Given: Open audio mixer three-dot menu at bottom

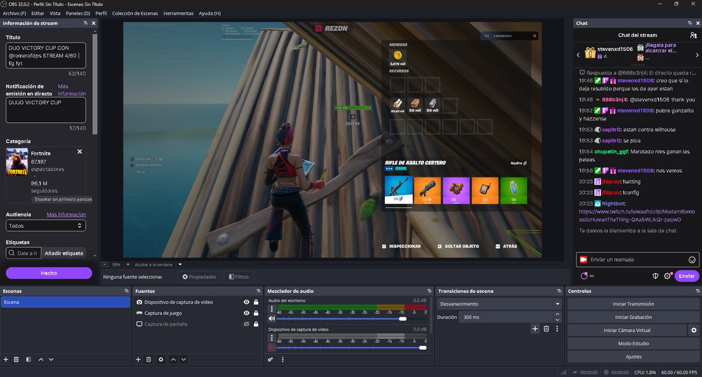Looking at the screenshot, I should [x=283, y=359].
